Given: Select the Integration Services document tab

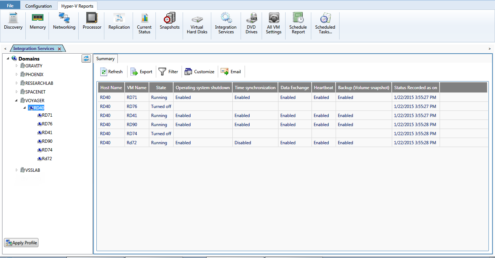Looking at the screenshot, I should tap(34, 49).
